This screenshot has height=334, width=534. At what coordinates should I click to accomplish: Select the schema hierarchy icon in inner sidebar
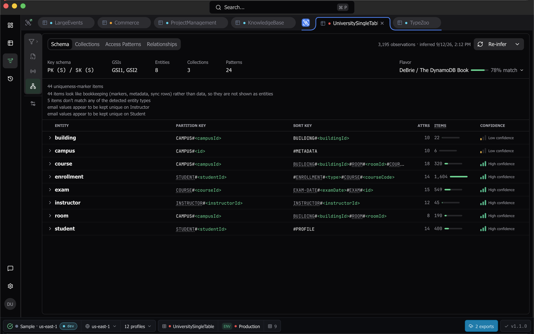click(x=33, y=86)
